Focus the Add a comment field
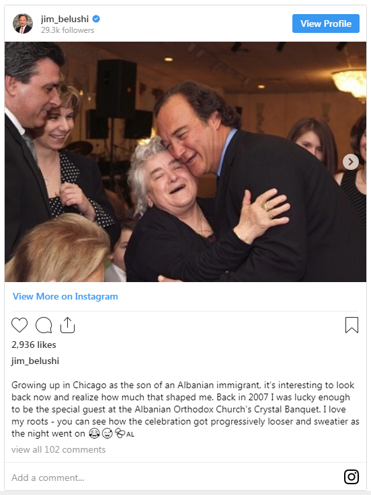 (174, 478)
